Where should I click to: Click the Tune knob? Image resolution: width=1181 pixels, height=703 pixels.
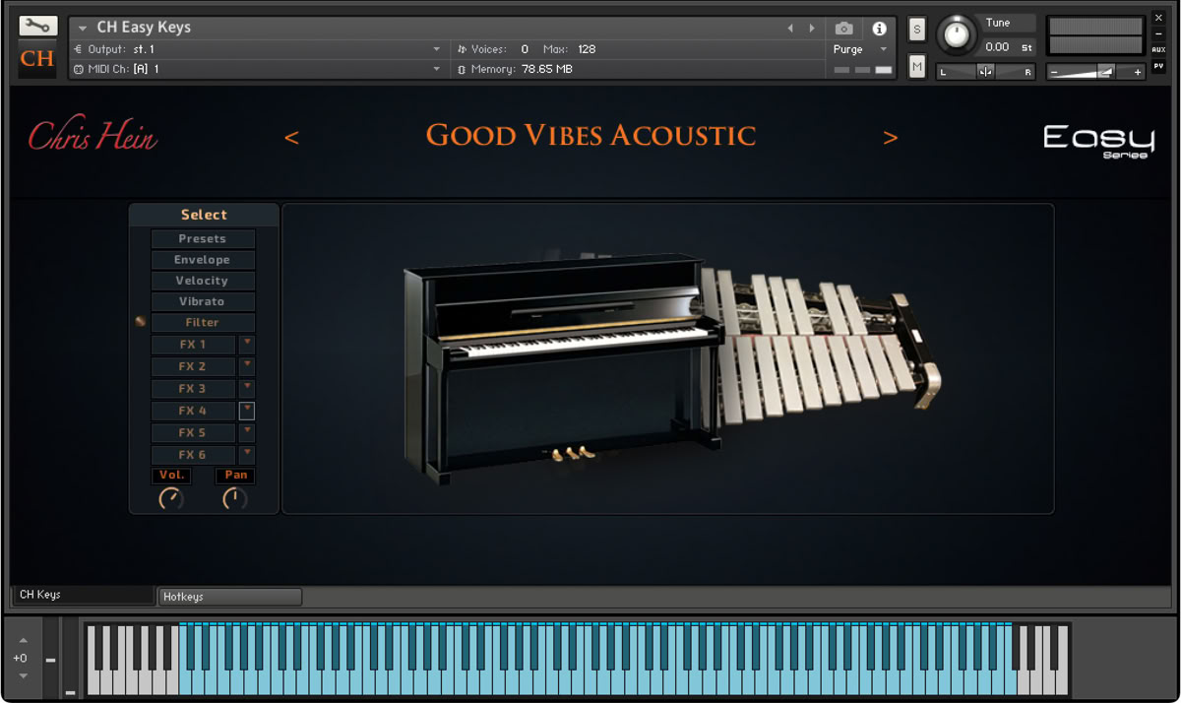click(955, 35)
